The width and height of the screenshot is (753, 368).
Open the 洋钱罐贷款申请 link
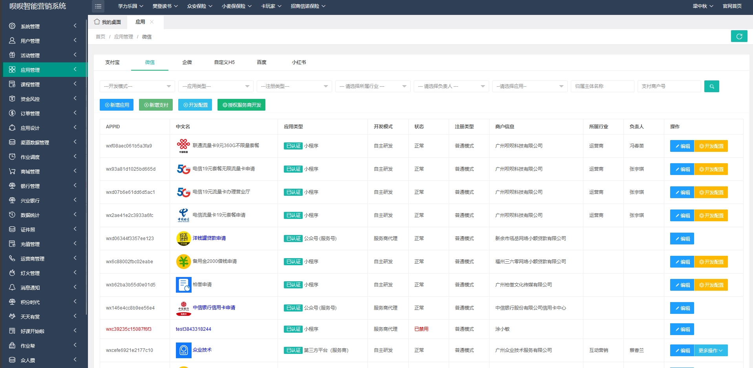click(x=209, y=238)
